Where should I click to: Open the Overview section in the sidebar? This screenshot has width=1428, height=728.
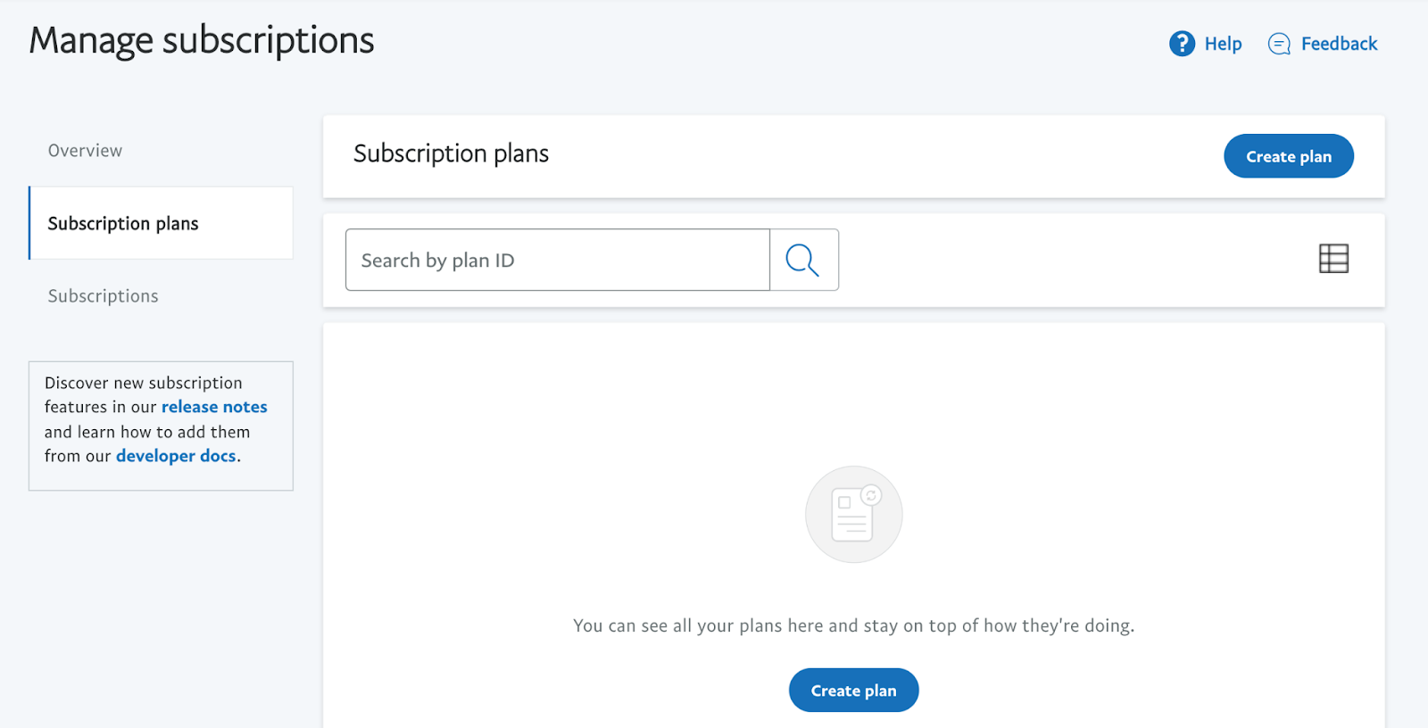point(85,151)
